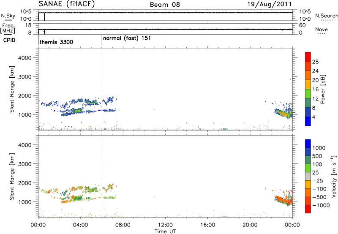338x234 pixels.
Task: Click the CPID boundary marker at 06:00
Action: [x=102, y=40]
